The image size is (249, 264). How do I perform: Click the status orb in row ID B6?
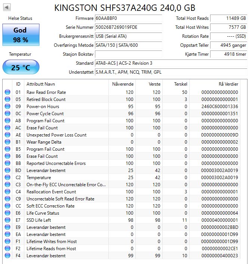[x=7, y=156]
